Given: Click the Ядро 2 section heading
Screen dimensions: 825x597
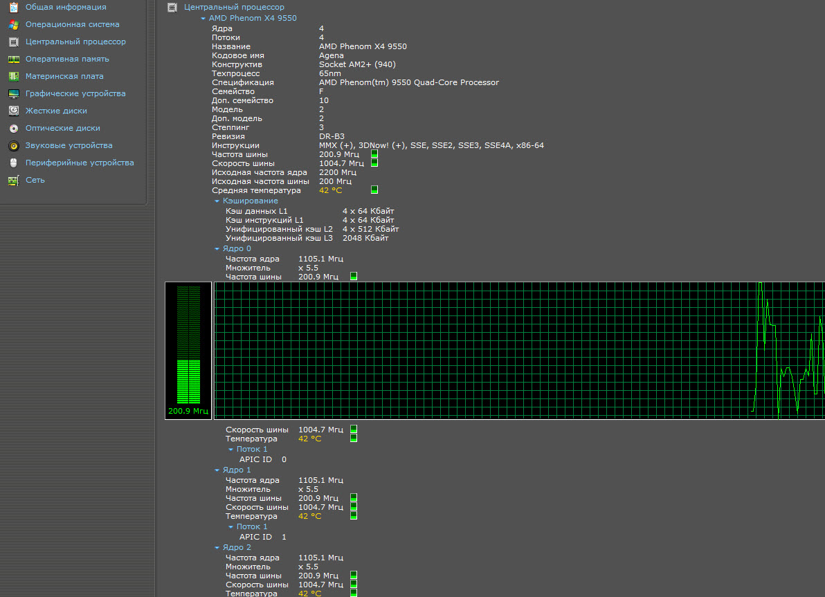Looking at the screenshot, I should tap(237, 547).
